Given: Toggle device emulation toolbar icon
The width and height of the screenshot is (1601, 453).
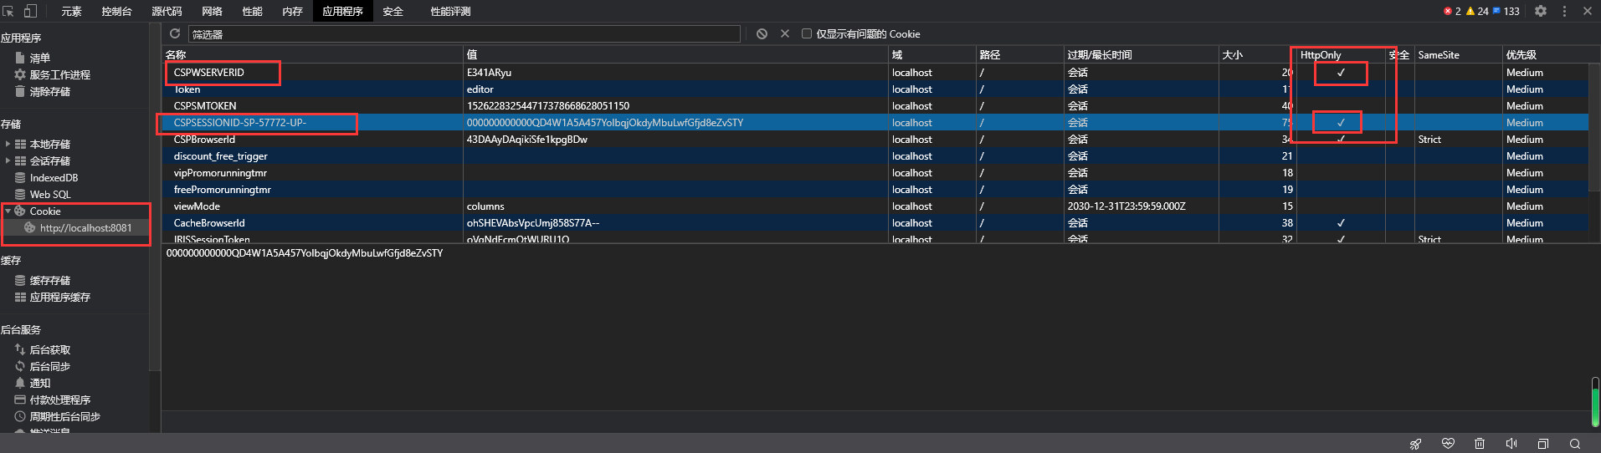Looking at the screenshot, I should [x=30, y=11].
